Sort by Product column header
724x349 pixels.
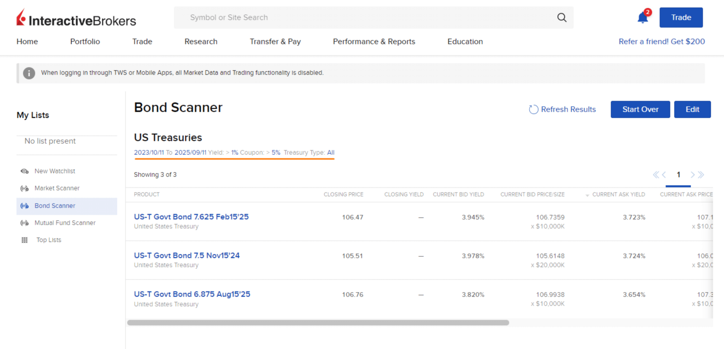click(146, 195)
